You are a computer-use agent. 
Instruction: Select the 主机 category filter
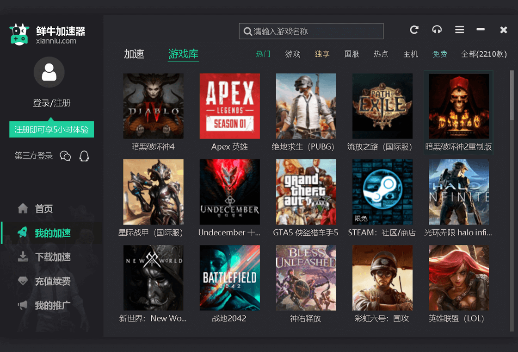click(x=411, y=54)
